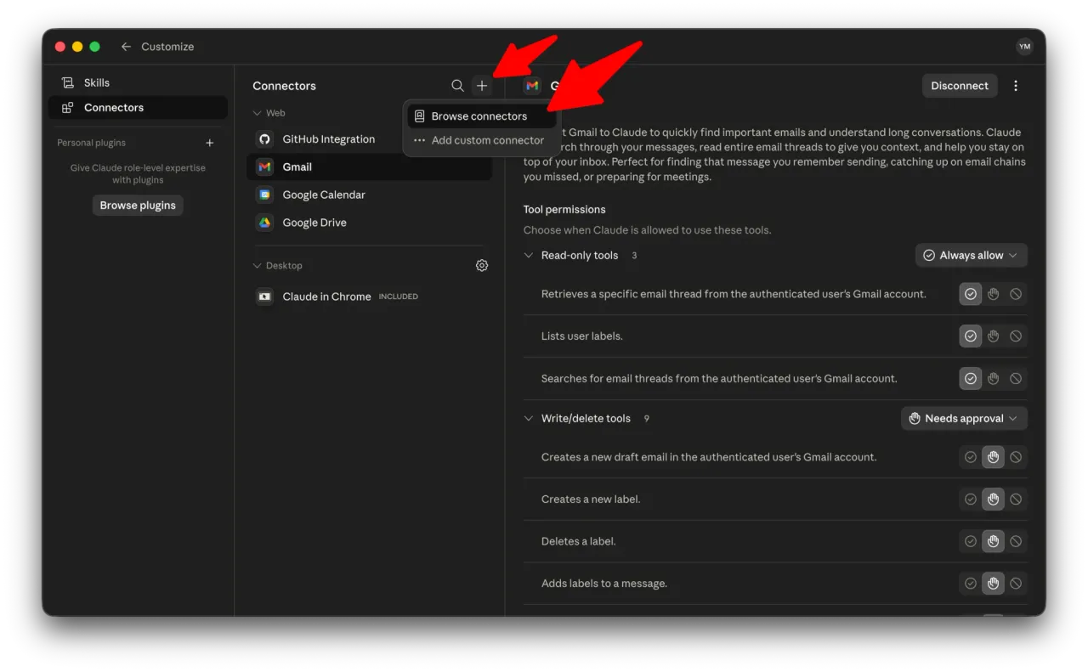
Task: Collapse the Desktop connectors group
Action: click(x=258, y=266)
